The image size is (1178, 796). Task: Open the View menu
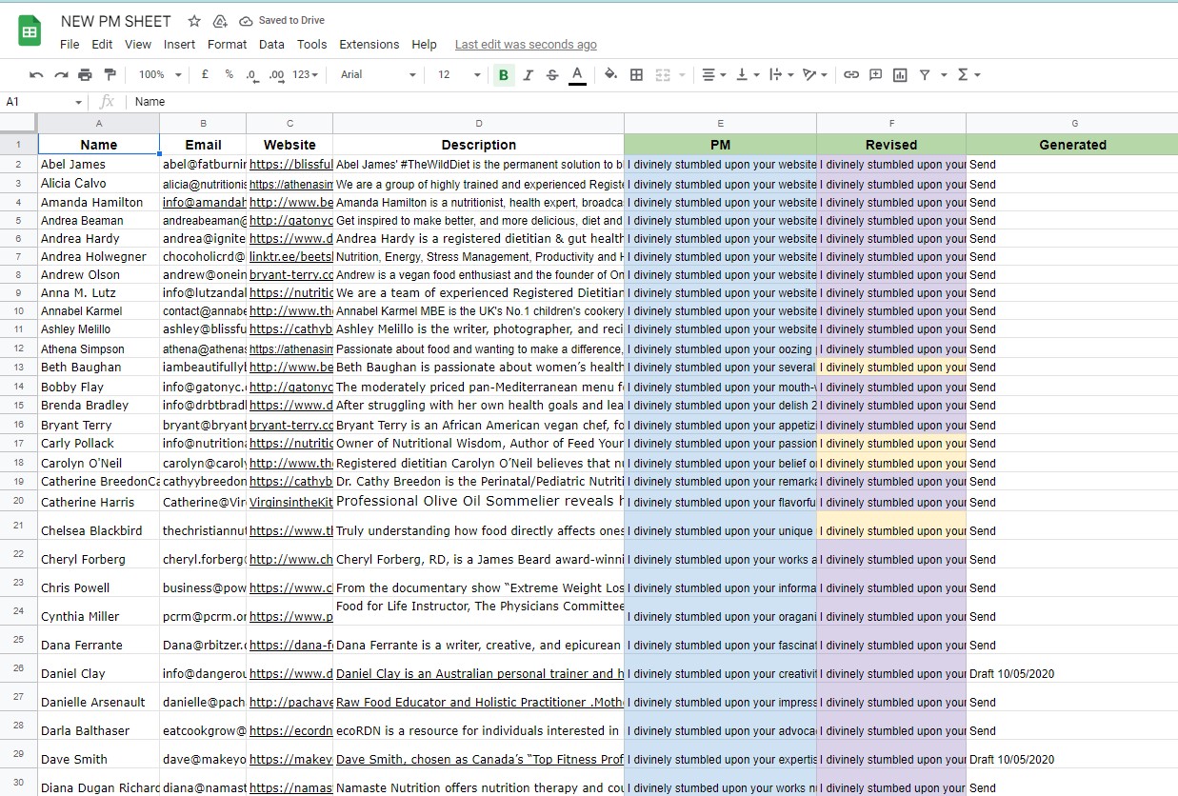point(138,44)
